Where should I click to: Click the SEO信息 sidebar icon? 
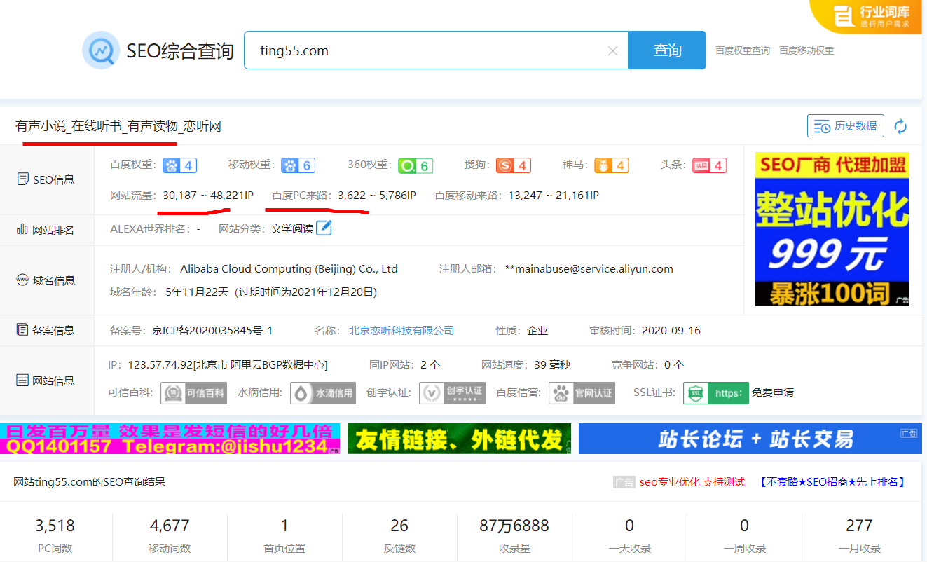click(23, 179)
